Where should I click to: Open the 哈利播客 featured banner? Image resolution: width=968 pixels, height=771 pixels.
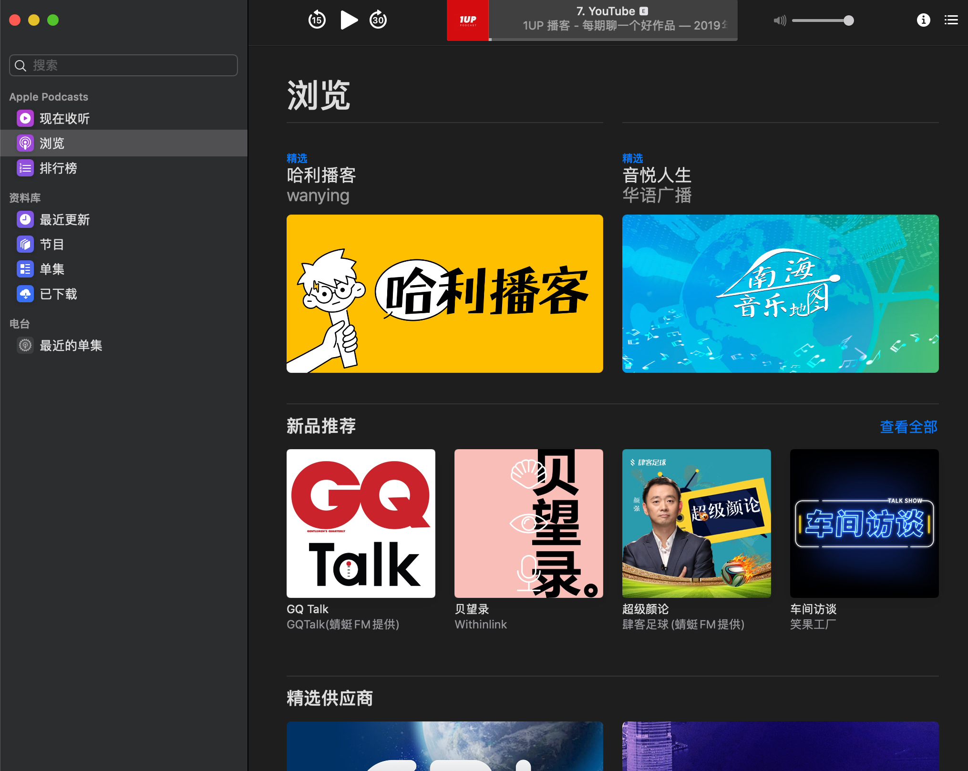(x=444, y=293)
